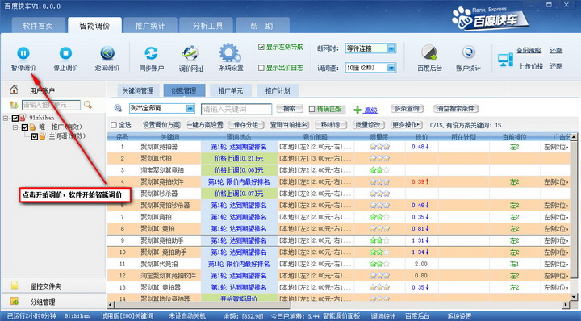Click the horizontal scrollbar below the keyword table
The image size is (581, 321).
tap(339, 305)
